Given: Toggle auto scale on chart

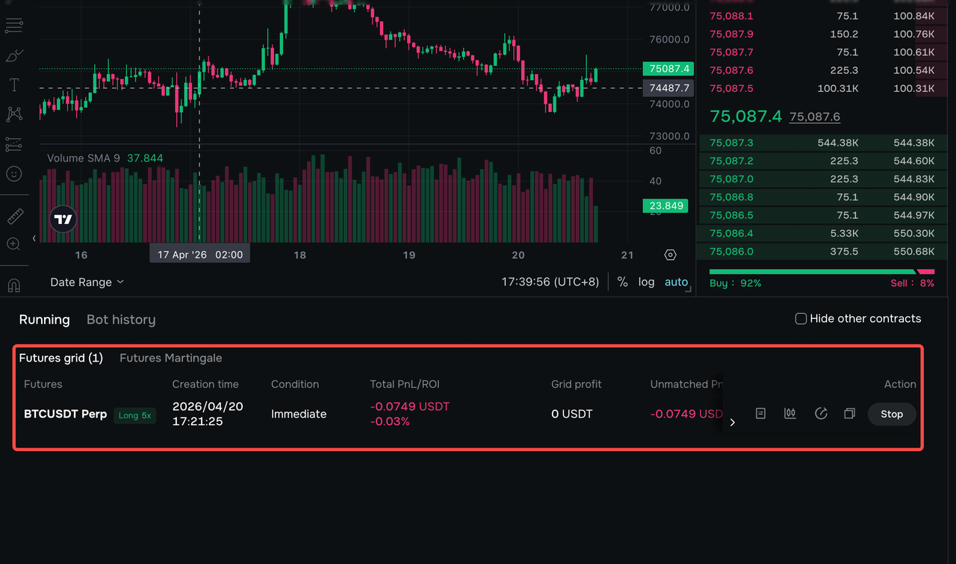Looking at the screenshot, I should (676, 282).
